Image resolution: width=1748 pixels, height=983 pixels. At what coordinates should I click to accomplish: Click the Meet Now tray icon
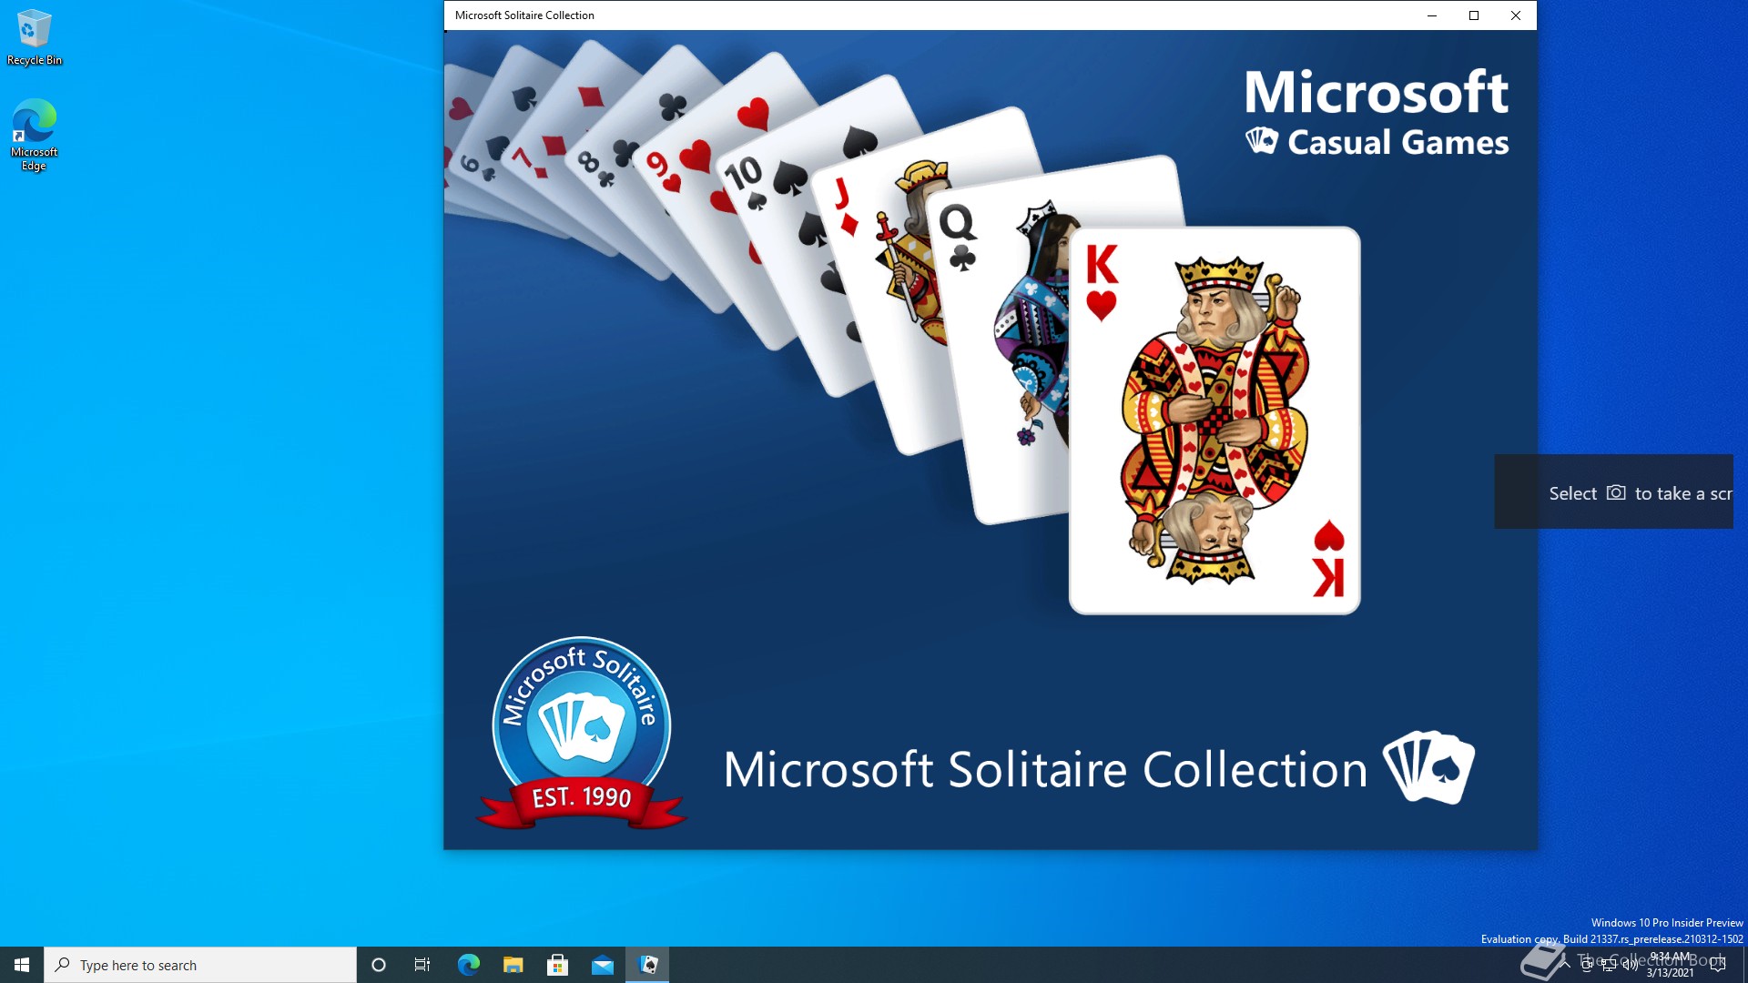click(1588, 965)
